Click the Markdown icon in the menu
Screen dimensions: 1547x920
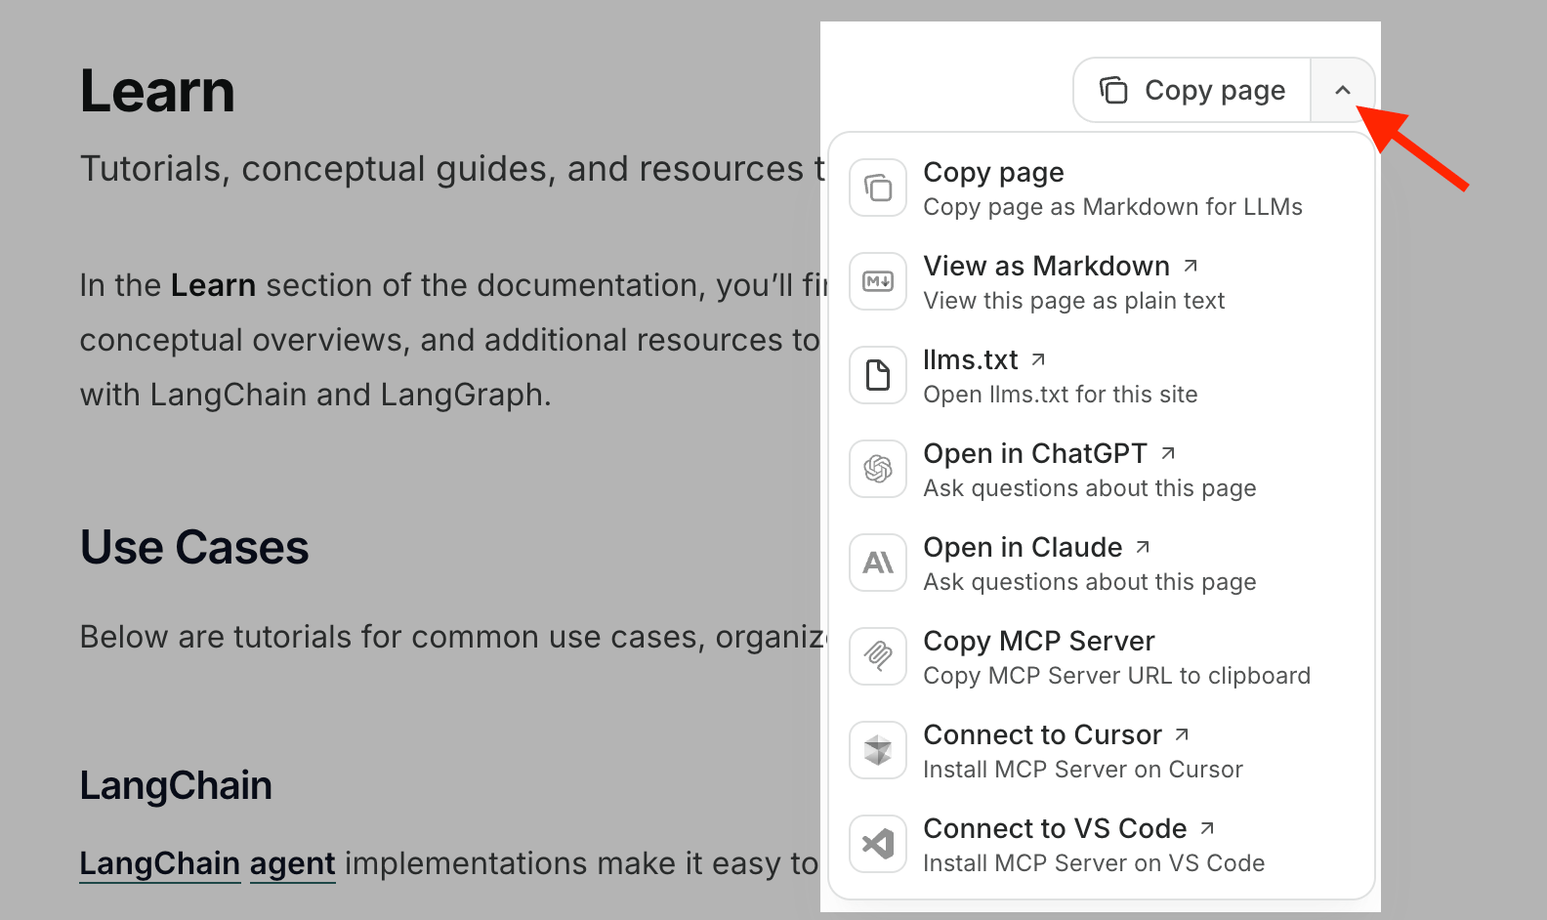click(x=878, y=281)
